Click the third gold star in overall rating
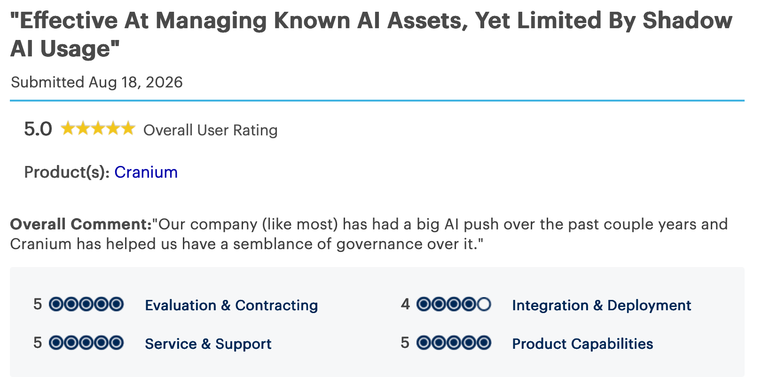The height and width of the screenshot is (377, 770). [x=98, y=128]
